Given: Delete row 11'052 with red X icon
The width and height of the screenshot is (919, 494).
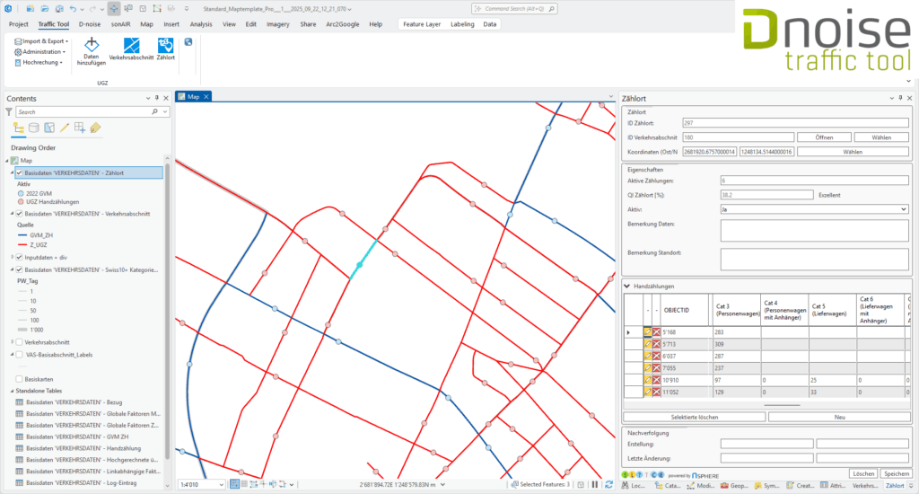Looking at the screenshot, I should 657,392.
